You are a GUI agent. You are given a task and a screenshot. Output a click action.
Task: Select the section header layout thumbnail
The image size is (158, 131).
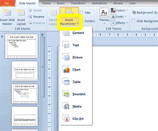coord(25,116)
